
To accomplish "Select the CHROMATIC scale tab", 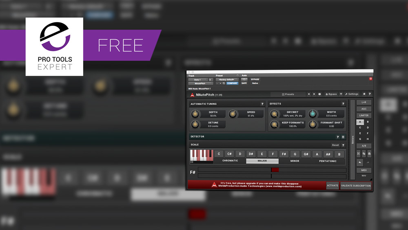I will (x=230, y=161).
